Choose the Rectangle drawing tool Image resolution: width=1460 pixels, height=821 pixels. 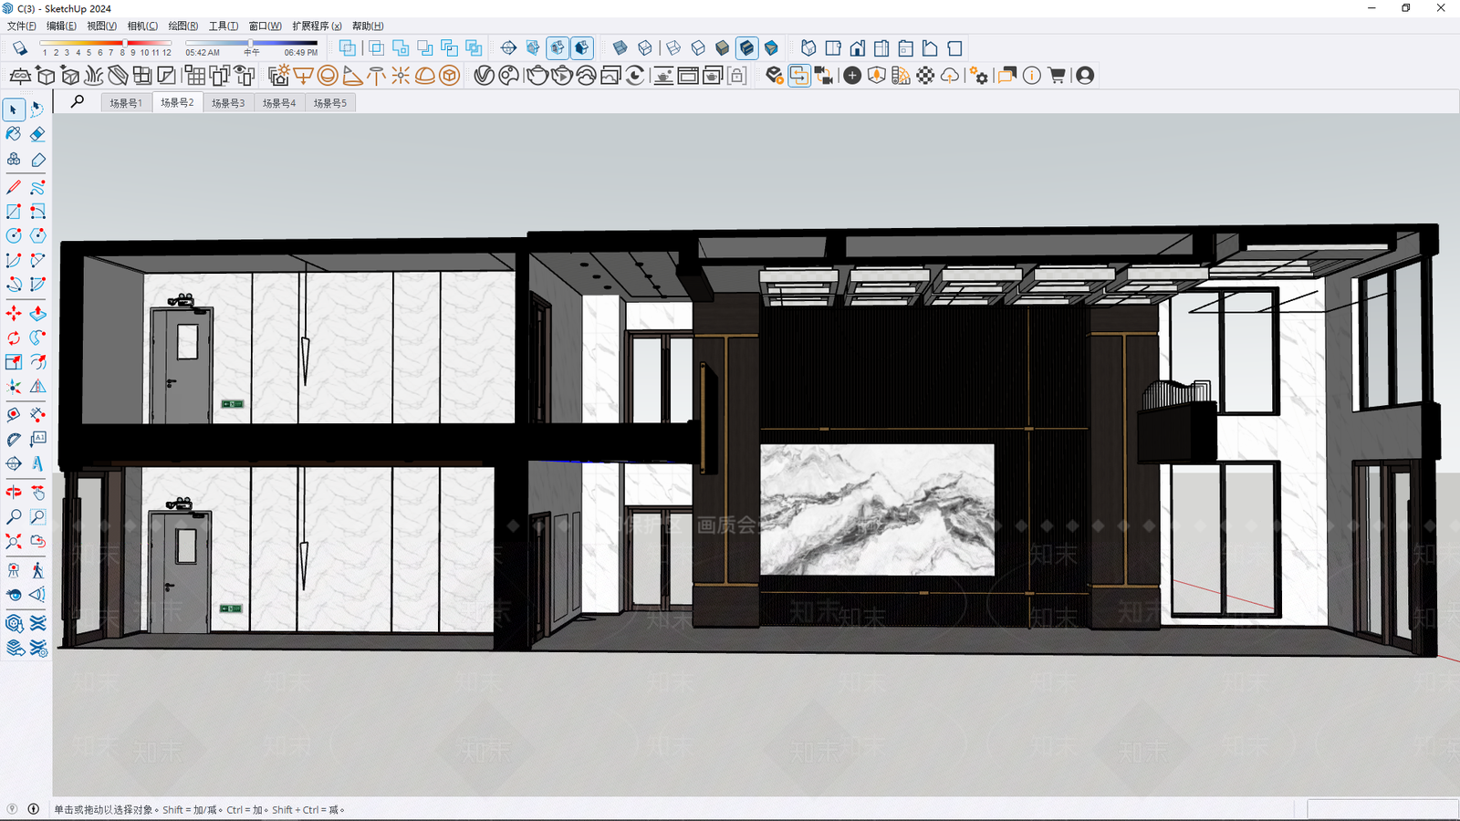click(x=14, y=212)
